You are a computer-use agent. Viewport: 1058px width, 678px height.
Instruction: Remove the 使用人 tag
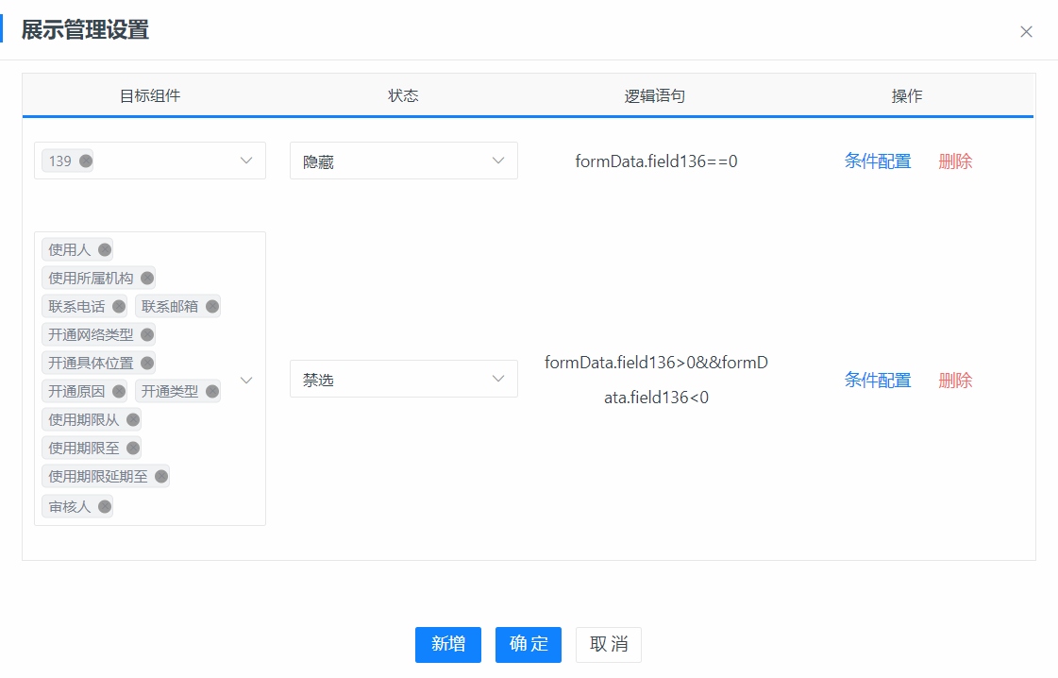point(105,250)
